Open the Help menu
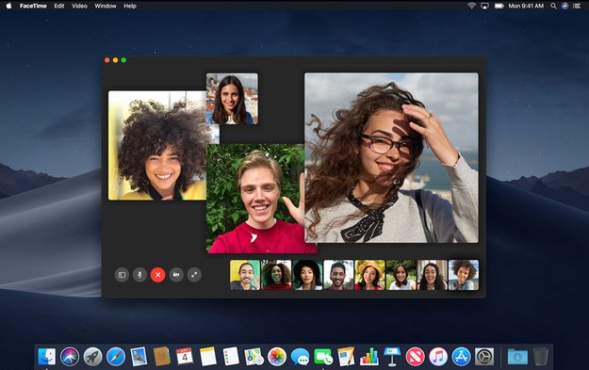 (130, 6)
